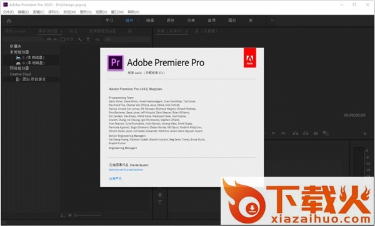Open the 窗口(W) menu
The image size is (375, 226).
(117, 12)
